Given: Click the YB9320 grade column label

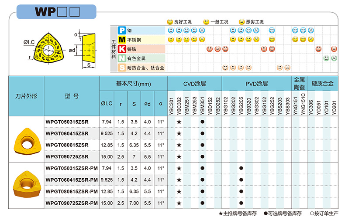Looking at the screenshot, I should pyautogui.click(x=249, y=106).
